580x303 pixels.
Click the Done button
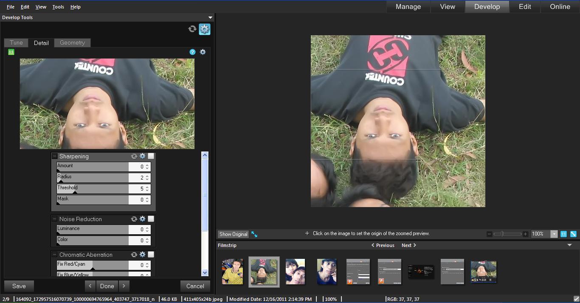point(107,286)
